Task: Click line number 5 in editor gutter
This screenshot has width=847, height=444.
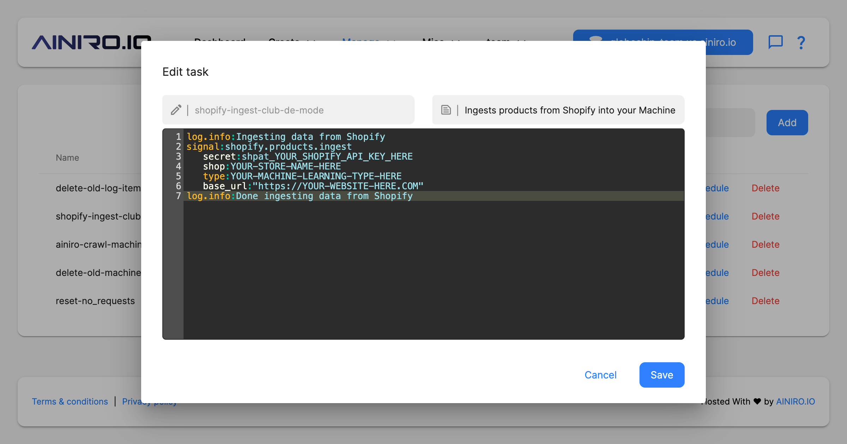Action: tap(179, 176)
